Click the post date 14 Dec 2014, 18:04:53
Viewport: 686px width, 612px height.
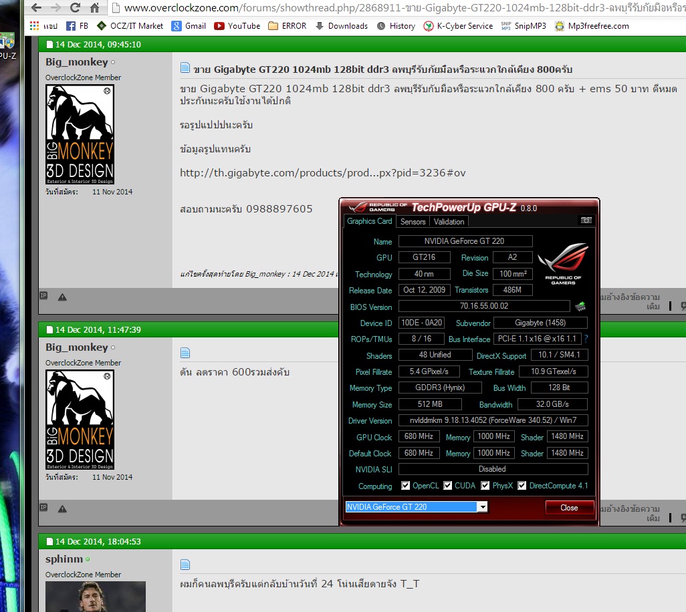tap(98, 542)
